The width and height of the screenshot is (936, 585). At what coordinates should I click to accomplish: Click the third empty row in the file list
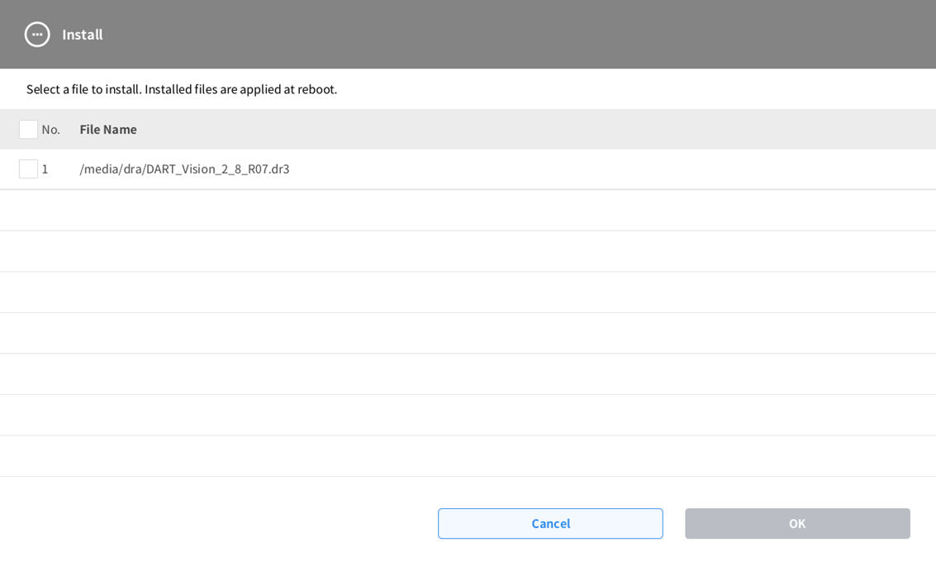468,292
